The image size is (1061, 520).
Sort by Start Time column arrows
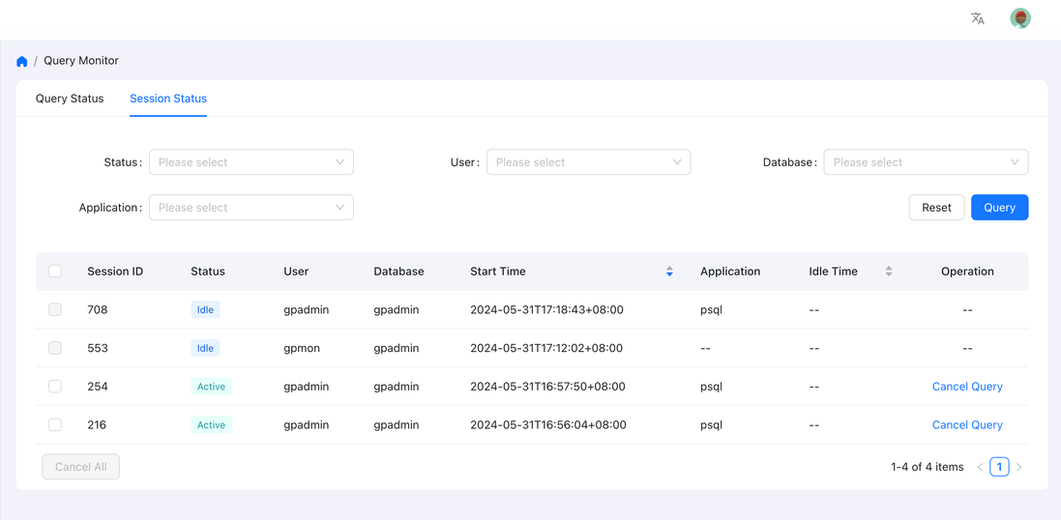coord(669,272)
